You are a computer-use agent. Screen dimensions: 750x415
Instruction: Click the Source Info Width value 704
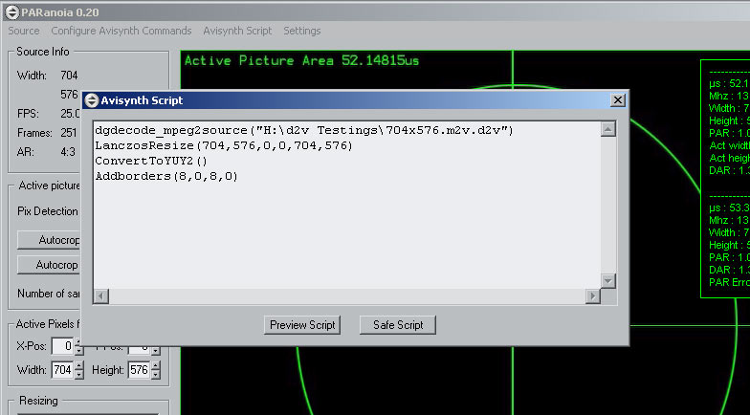coord(69,76)
